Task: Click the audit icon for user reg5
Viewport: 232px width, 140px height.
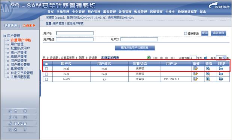Action: point(195,68)
